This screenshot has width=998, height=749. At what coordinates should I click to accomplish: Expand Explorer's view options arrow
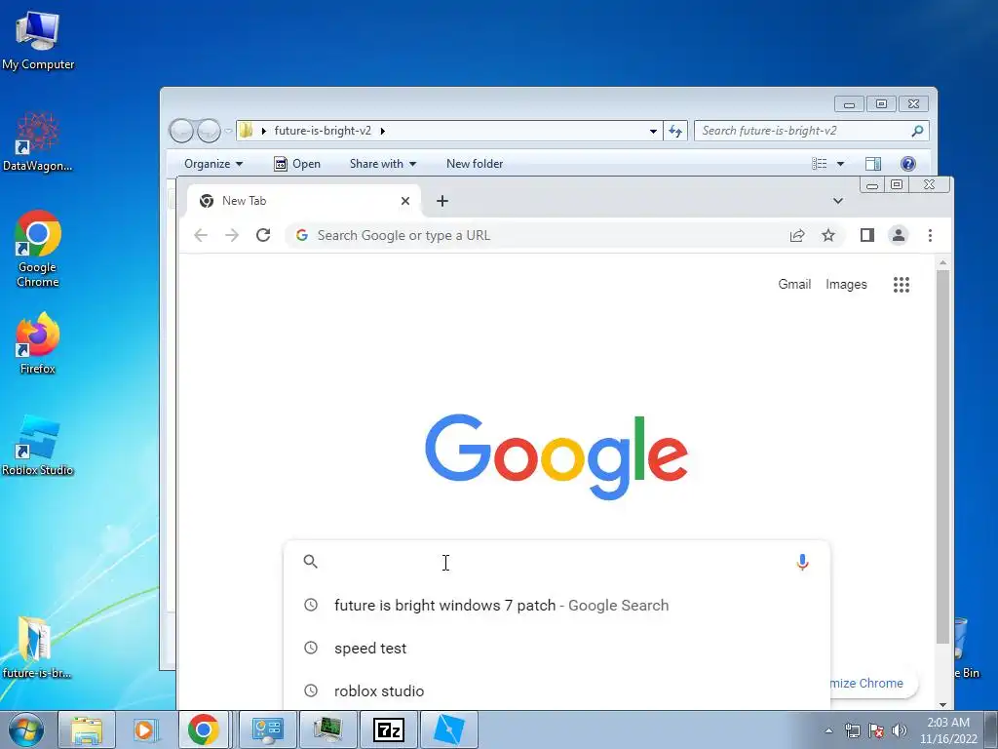tap(840, 164)
